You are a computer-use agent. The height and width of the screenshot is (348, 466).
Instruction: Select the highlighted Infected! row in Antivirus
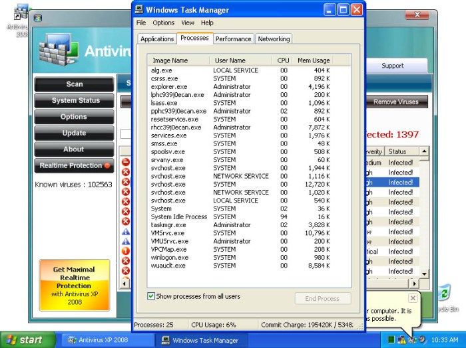click(x=392, y=182)
